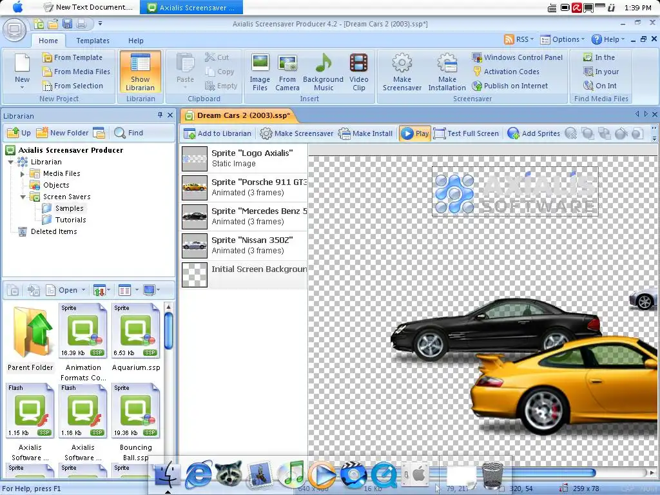This screenshot has width=660, height=495.
Task: Select Sprite "Porsche 911 GT3" row
Action: point(244,188)
